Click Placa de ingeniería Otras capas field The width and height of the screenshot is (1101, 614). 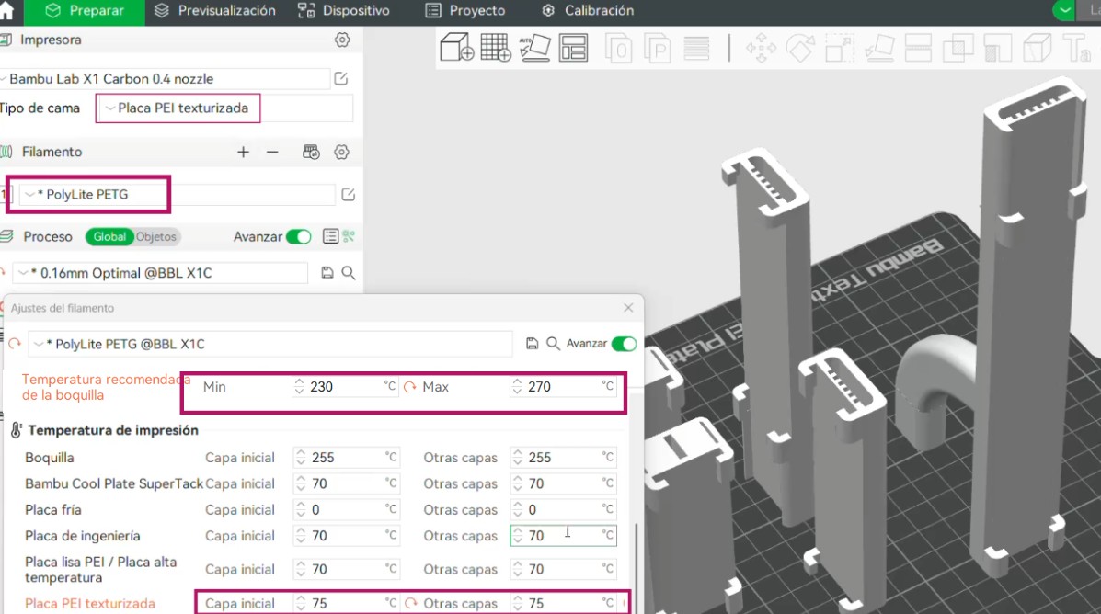point(564,535)
